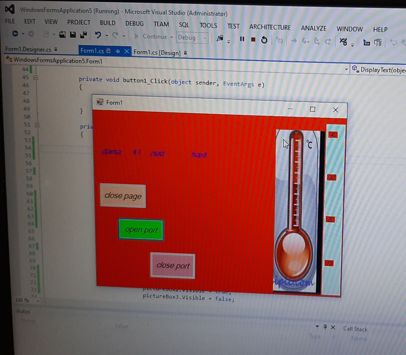Pause debugging with the Break All icon
This screenshot has height=355, width=406.
(242, 39)
